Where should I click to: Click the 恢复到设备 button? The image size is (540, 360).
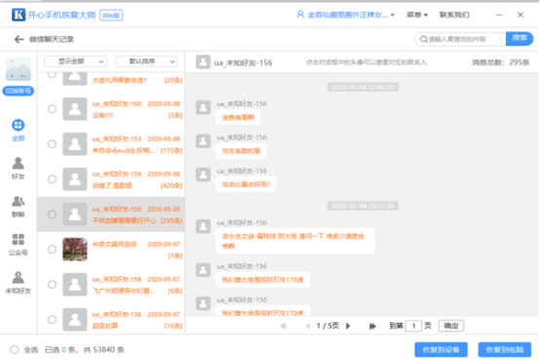click(x=442, y=349)
